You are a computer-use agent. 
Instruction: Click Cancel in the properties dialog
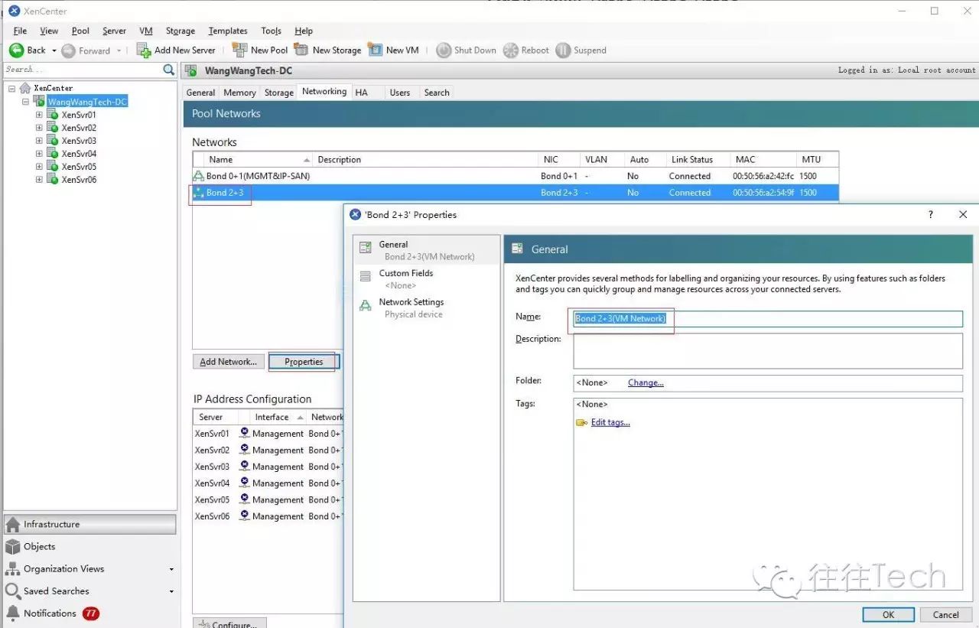coord(945,614)
